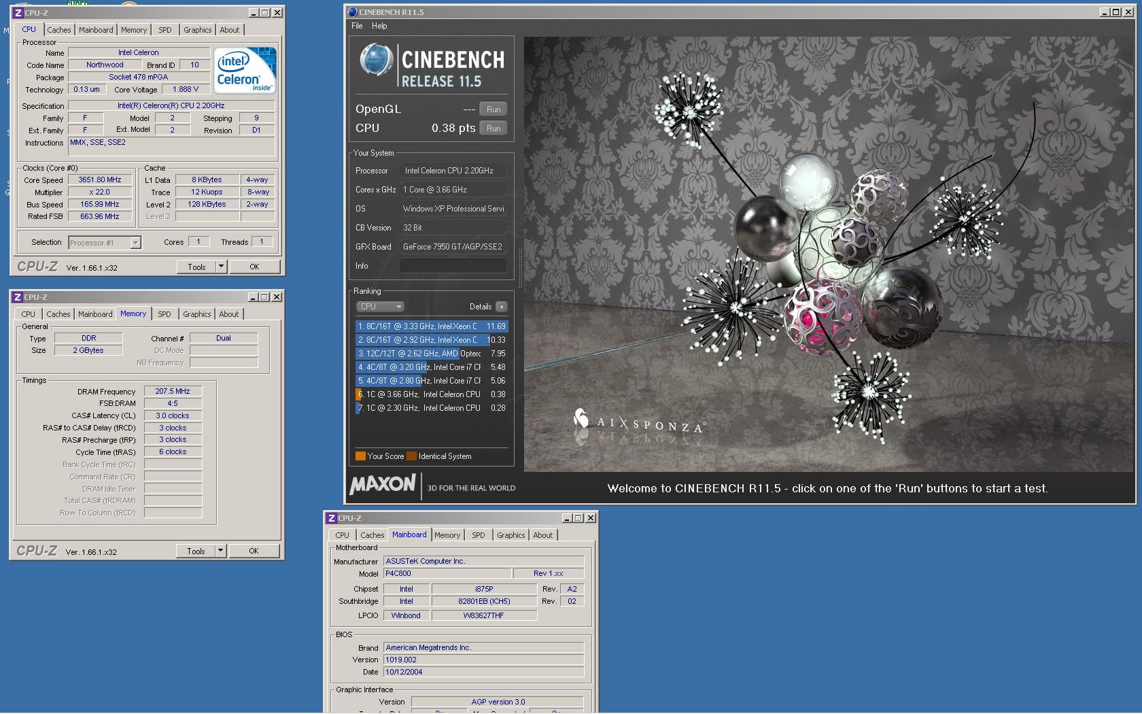1142x714 pixels.
Task: Click the Core Speed value 3651.80 MHz
Action: tap(100, 180)
